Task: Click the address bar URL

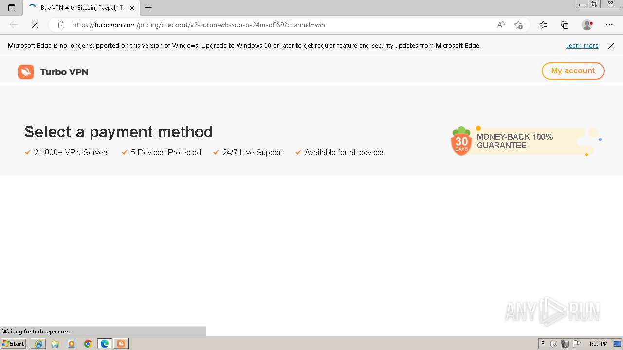Action: pyautogui.click(x=199, y=25)
